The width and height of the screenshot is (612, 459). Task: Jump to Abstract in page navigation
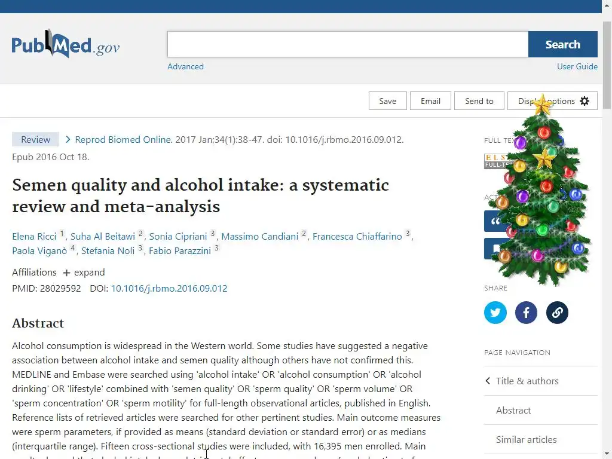click(x=513, y=410)
